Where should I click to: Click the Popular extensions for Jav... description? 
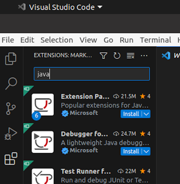click(x=105, y=105)
